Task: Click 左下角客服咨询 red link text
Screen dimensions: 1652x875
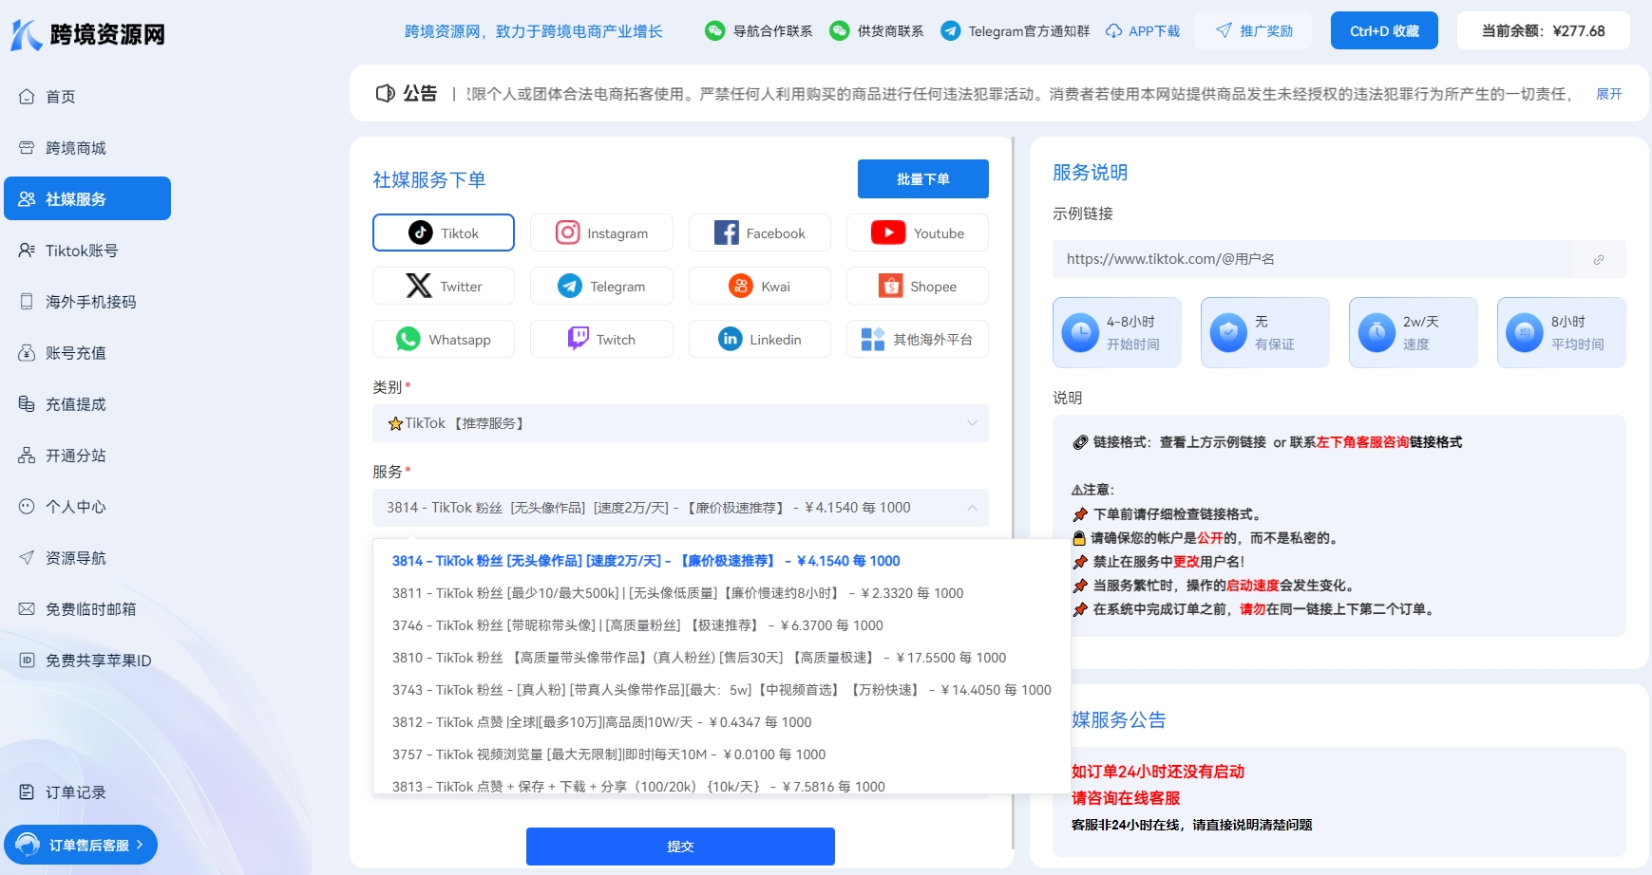Action: pyautogui.click(x=1363, y=442)
